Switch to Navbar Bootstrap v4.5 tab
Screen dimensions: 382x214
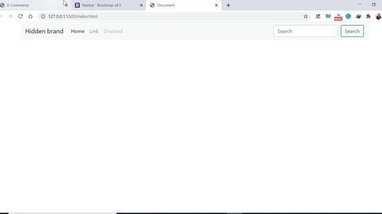pyautogui.click(x=108, y=5)
